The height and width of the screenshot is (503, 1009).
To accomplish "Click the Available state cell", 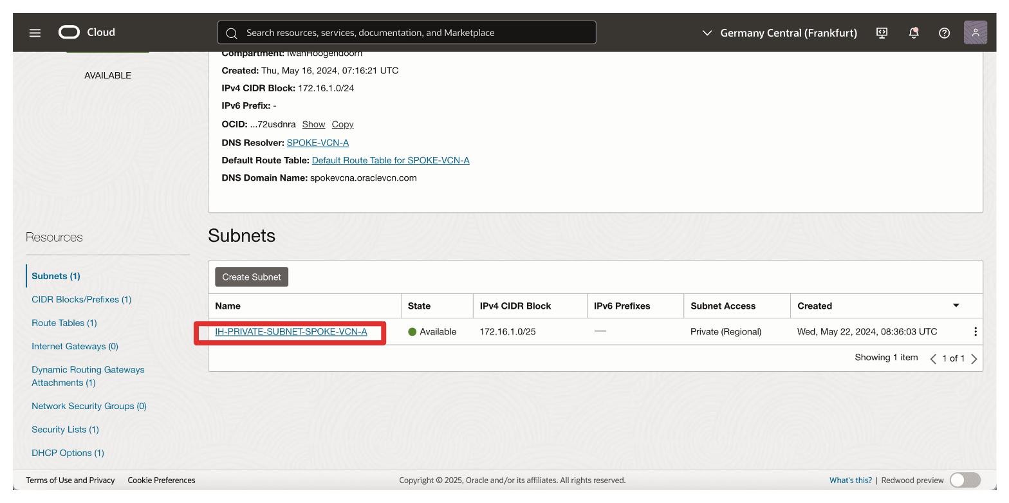I will coord(432,332).
